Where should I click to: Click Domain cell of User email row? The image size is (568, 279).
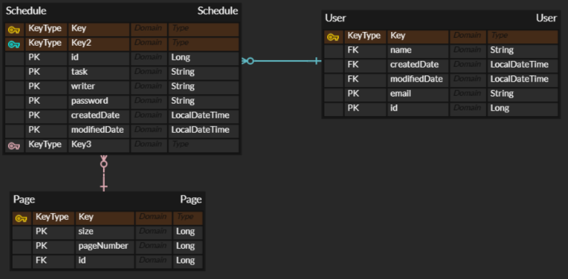click(x=468, y=95)
